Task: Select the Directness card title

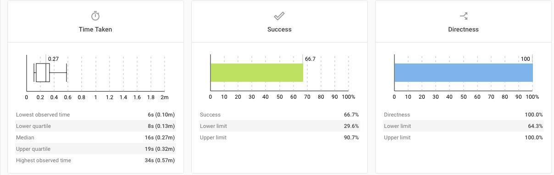Action: click(463, 29)
